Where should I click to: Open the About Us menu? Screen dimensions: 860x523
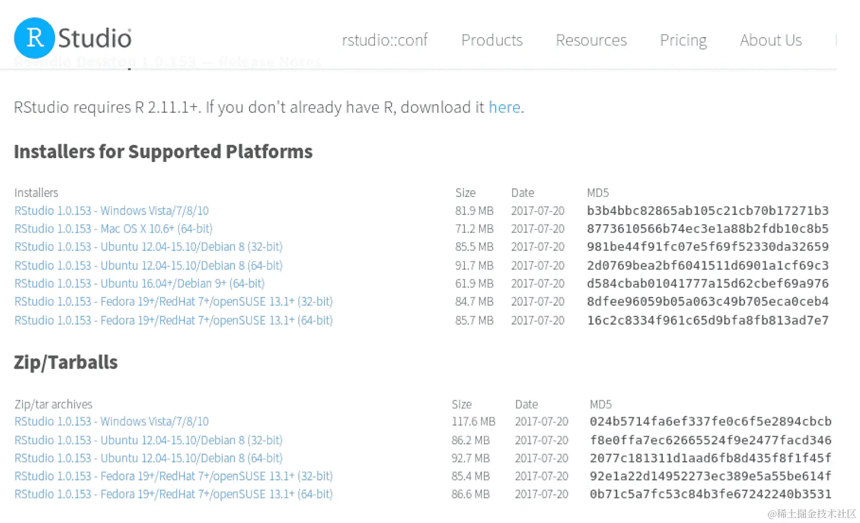tap(771, 40)
